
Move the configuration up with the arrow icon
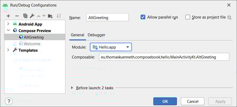tap(39, 16)
